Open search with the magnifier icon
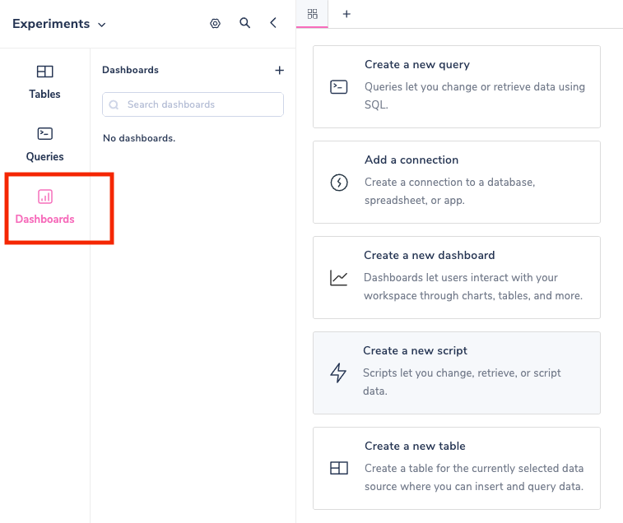The image size is (623, 523). click(x=245, y=24)
